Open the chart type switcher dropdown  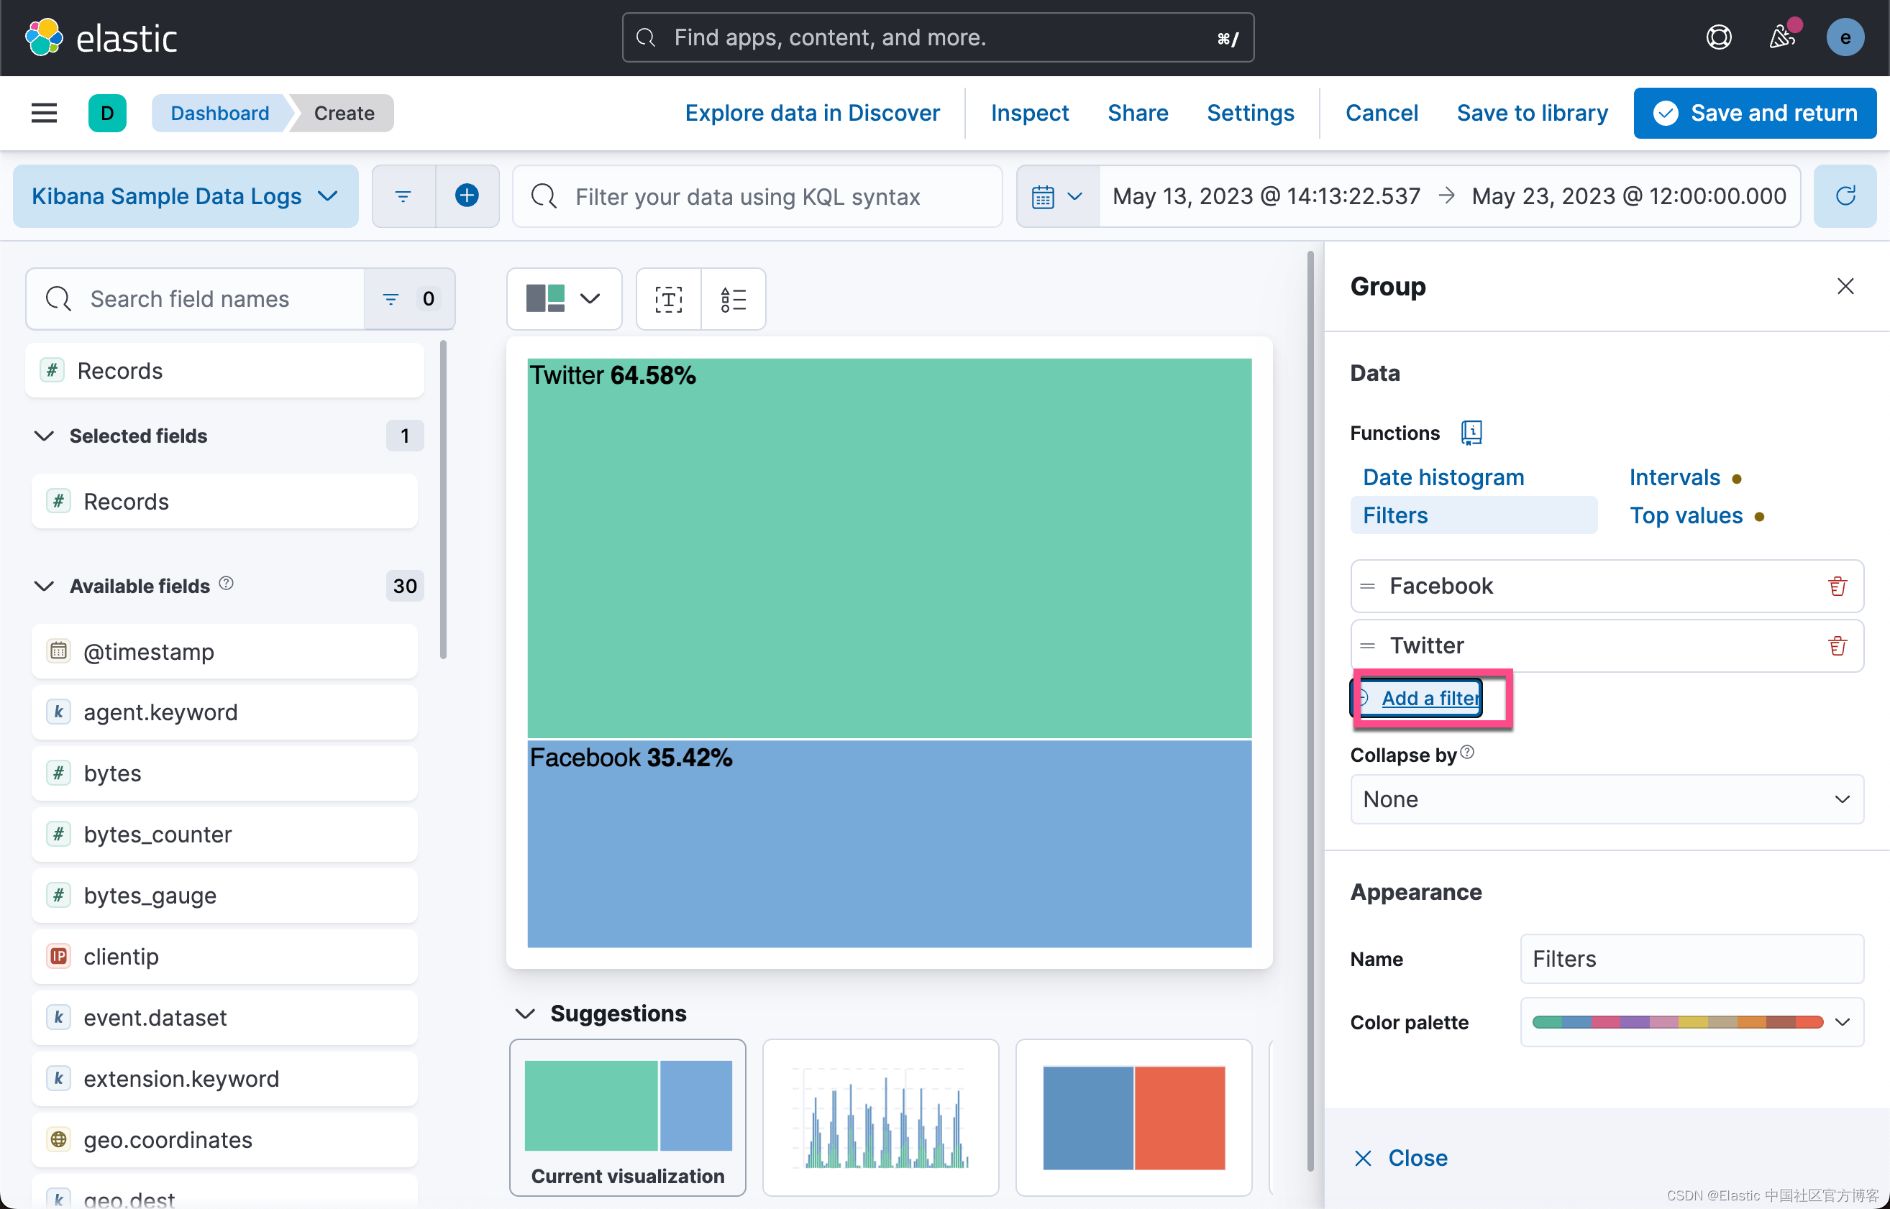tap(564, 299)
